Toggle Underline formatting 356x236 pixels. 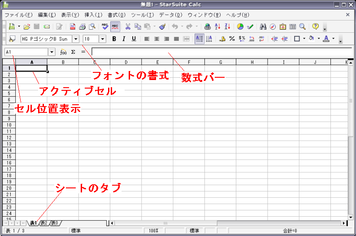[x=134, y=39]
